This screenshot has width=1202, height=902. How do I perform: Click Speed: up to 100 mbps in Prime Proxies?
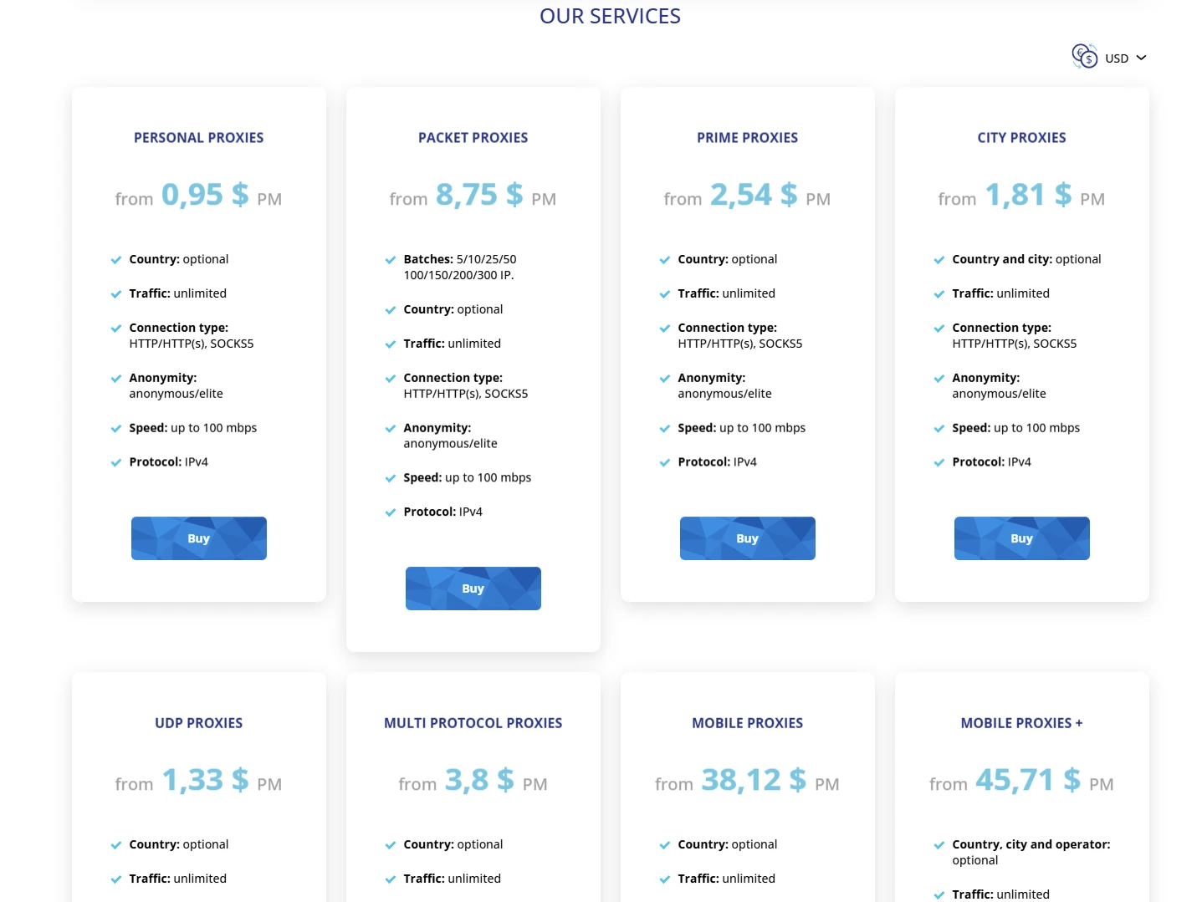[741, 428]
